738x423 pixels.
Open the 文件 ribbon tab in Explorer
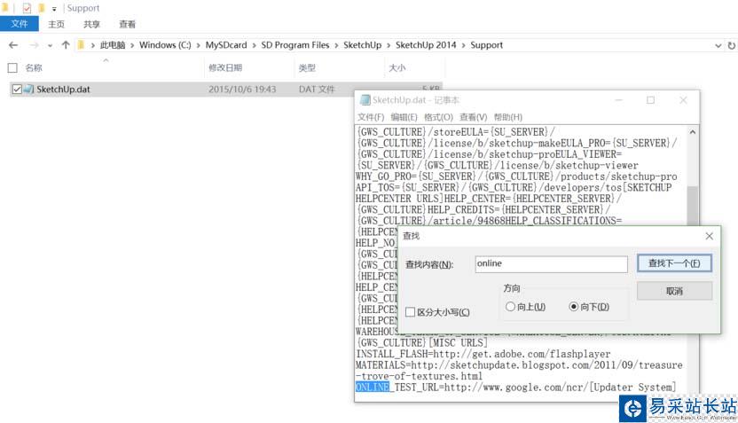click(20, 24)
